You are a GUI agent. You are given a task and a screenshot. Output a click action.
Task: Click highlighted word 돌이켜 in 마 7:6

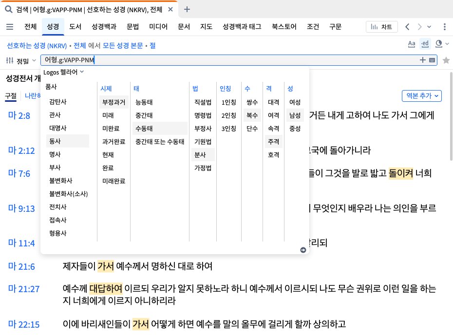click(x=401, y=173)
